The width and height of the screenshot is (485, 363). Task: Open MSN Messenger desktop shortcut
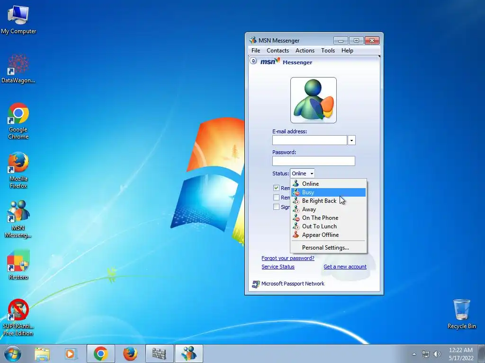(18, 219)
